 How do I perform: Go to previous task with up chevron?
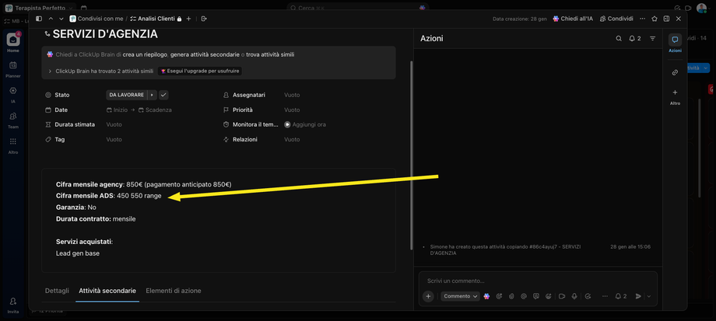(51, 19)
